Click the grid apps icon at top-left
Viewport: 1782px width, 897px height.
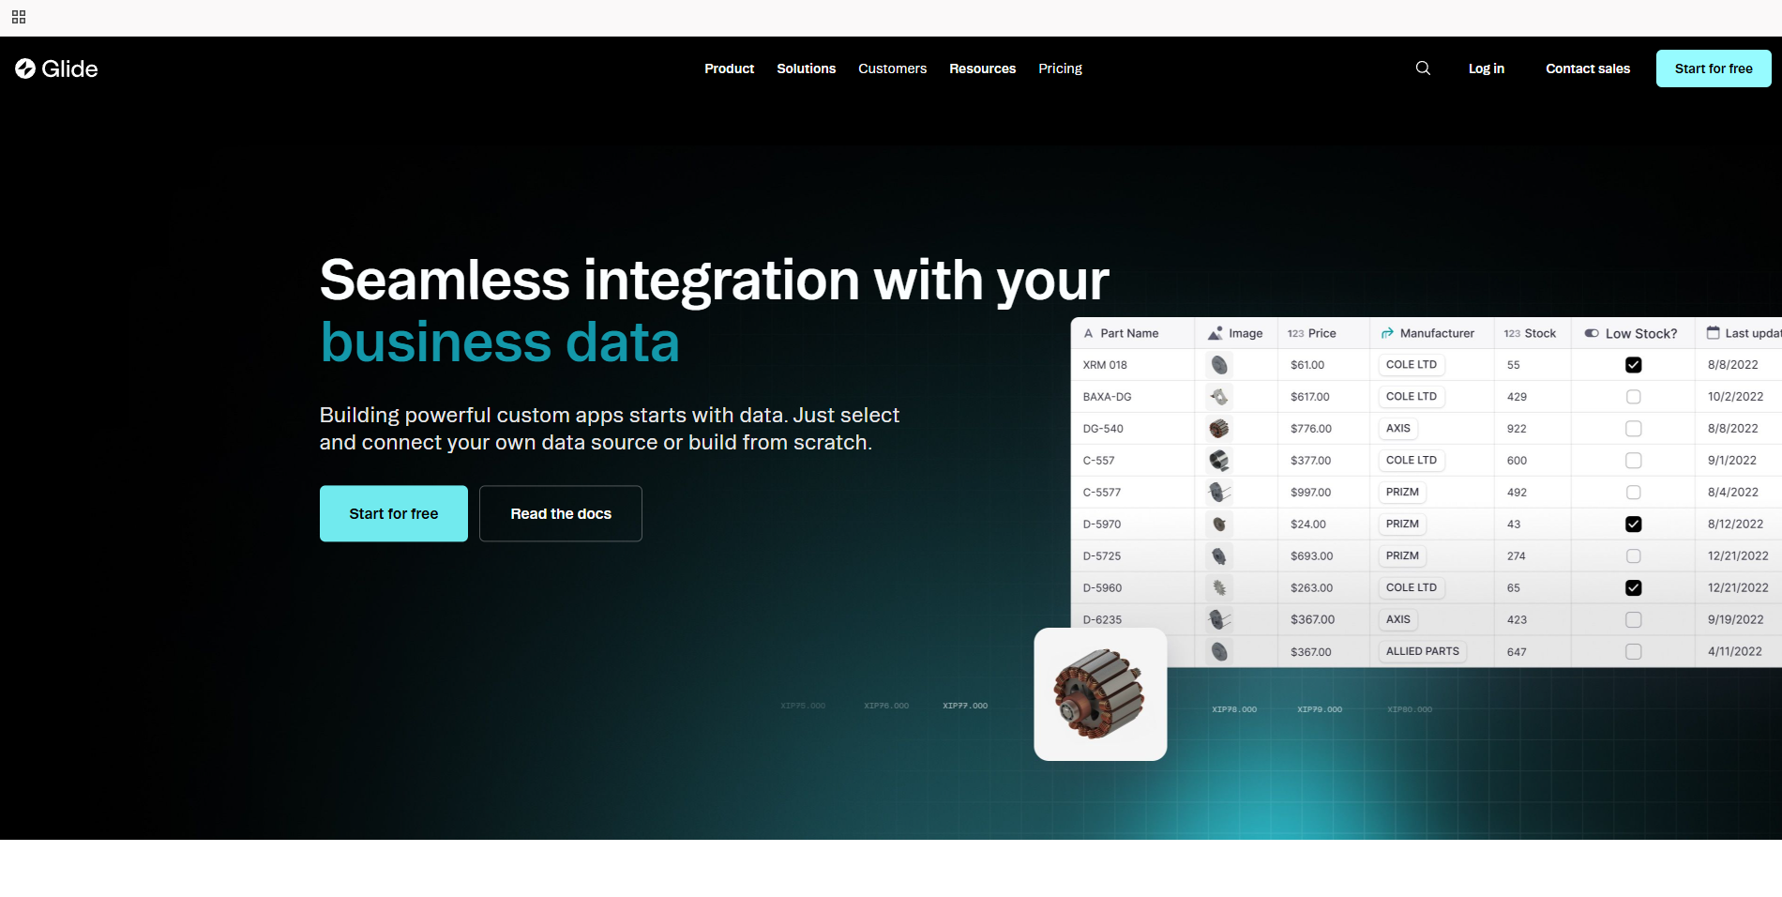click(19, 17)
